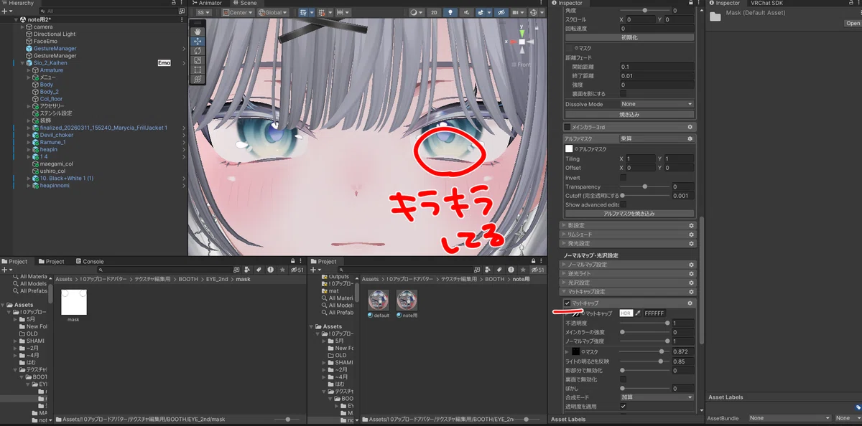Toggle the メインカラー3rd checkbox
Screen dimensions: 862x426
click(x=567, y=127)
